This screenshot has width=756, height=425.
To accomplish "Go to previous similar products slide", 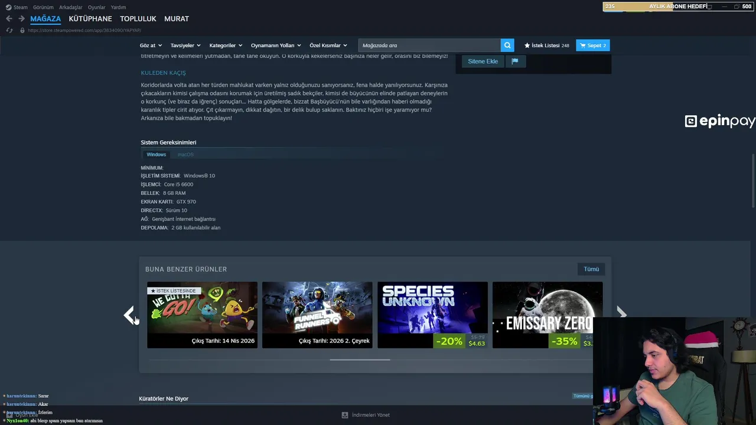I will click(129, 315).
